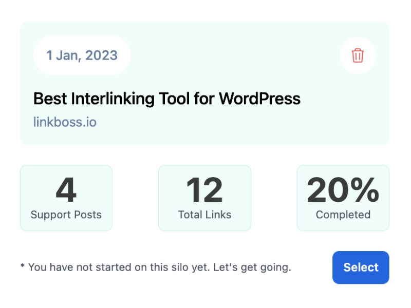Screen dimensions: 411x308
Task: Click the word WordPress in the silo title
Action: click(x=260, y=99)
